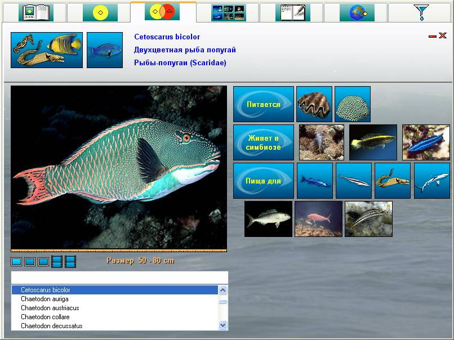The image size is (454, 340).
Task: Select Chaetodon collare in the list
Action: [115, 317]
